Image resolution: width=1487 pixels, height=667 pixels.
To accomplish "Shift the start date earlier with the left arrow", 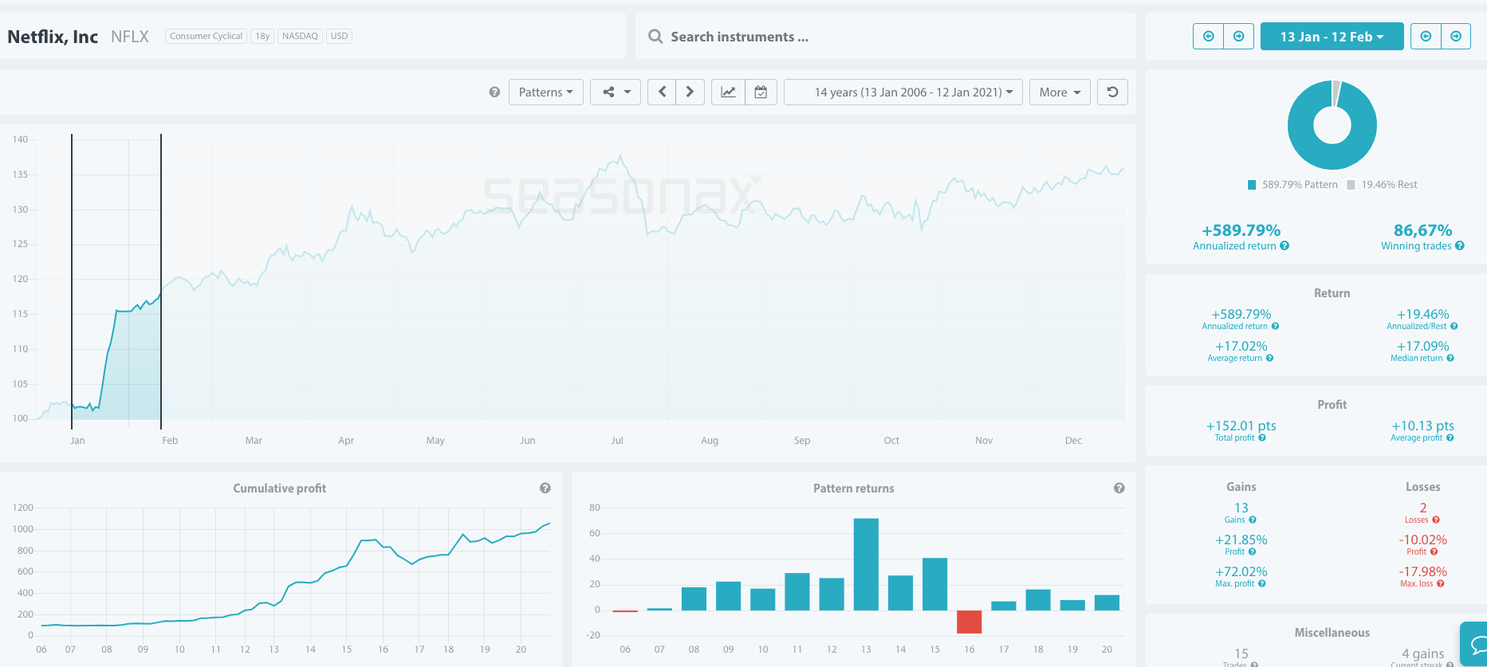I will point(1208,37).
